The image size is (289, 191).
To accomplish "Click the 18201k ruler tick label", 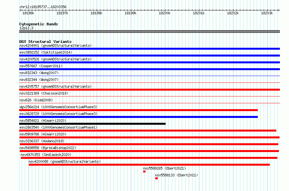I will click(199, 13).
